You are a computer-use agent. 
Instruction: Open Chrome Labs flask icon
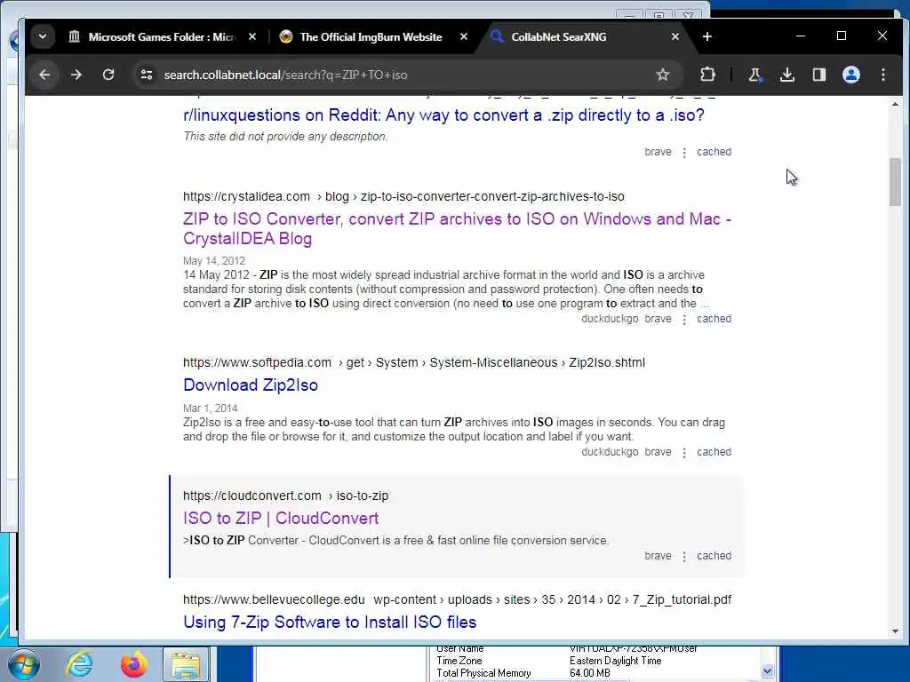pyautogui.click(x=754, y=75)
